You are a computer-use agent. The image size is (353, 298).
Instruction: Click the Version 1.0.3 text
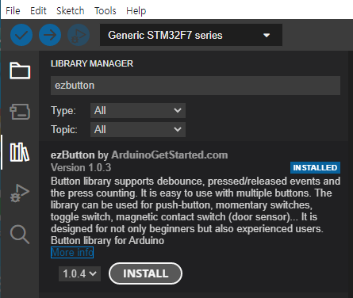click(81, 167)
